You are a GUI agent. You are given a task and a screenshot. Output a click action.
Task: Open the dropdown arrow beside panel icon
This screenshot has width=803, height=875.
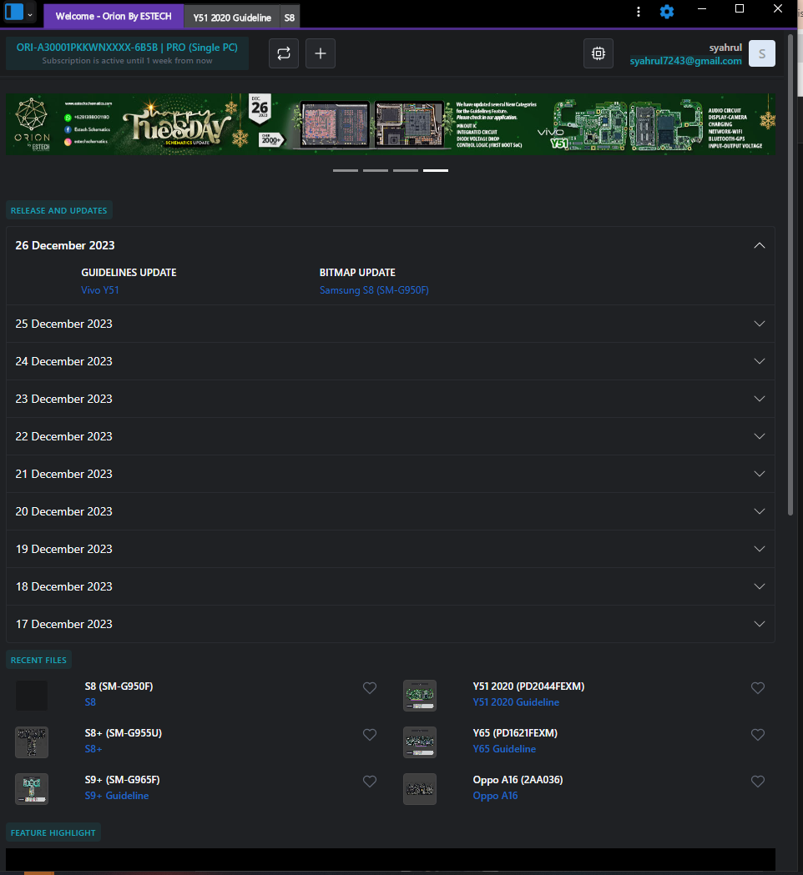(30, 14)
